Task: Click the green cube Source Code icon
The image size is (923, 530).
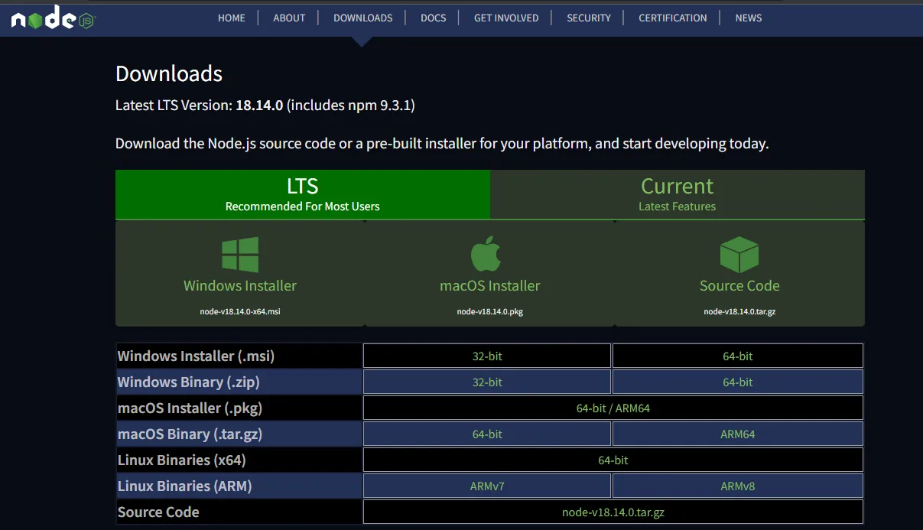Action: click(x=739, y=253)
